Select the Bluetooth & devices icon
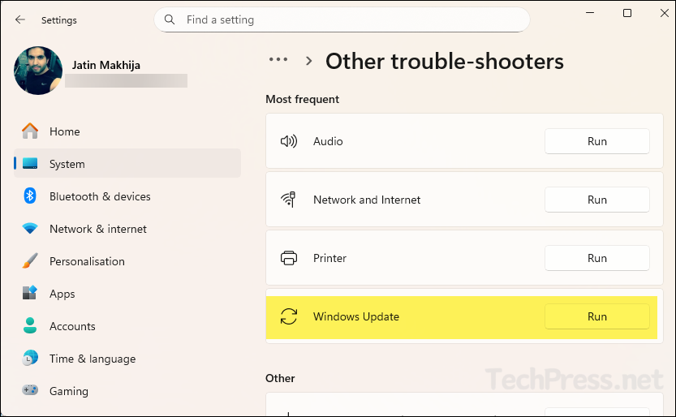The image size is (676, 417). tap(30, 196)
